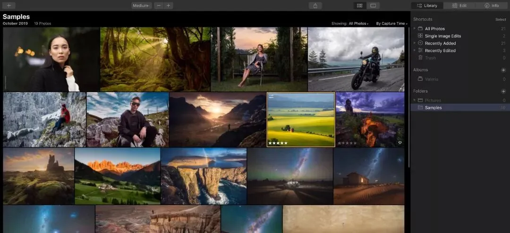This screenshot has width=510, height=233.
Task: Switch to the Edit tab
Action: tap(459, 6)
